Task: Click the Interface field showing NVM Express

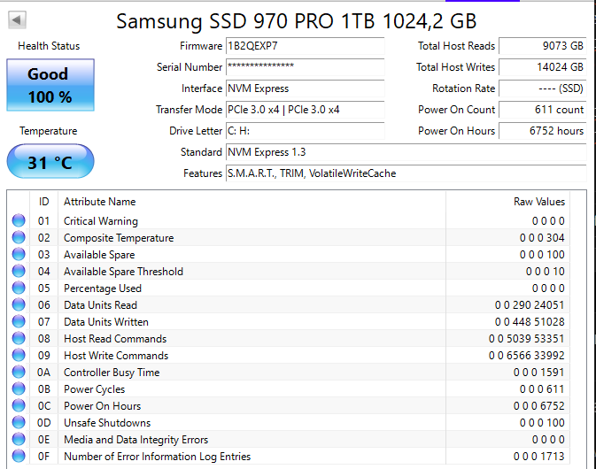Action: (306, 88)
